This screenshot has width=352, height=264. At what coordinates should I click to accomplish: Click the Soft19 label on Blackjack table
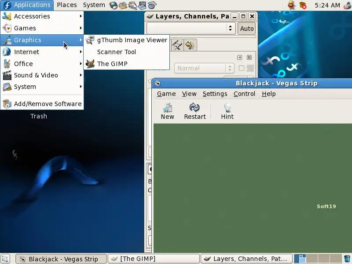pos(326,206)
